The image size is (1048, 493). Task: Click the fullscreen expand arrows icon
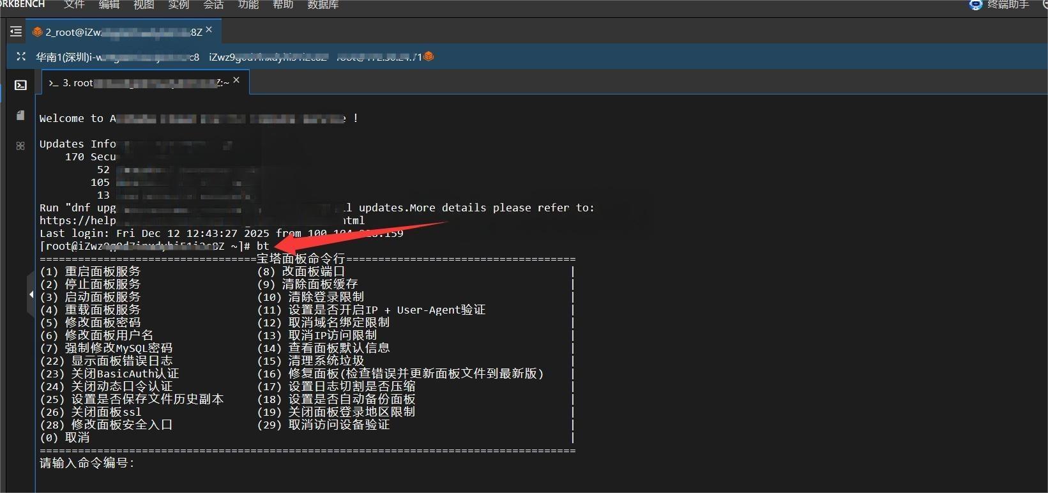[x=21, y=56]
